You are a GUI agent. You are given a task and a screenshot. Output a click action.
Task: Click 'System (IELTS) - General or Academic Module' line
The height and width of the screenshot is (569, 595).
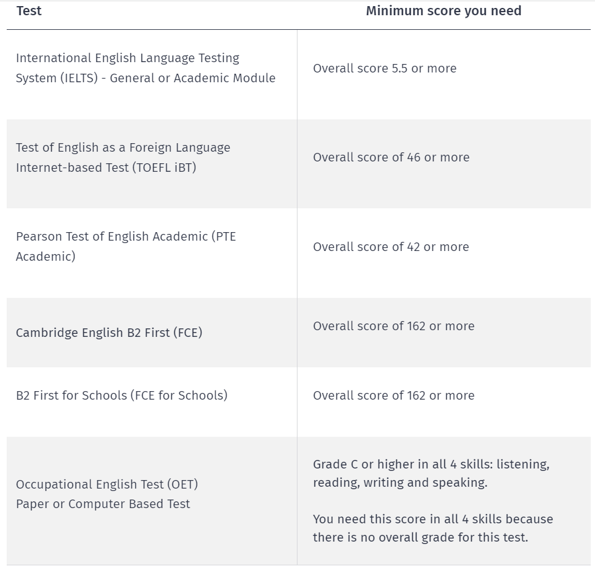point(146,78)
